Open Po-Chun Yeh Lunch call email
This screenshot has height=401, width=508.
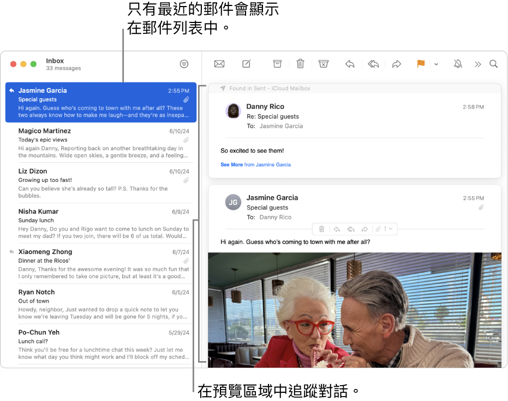tap(101, 344)
